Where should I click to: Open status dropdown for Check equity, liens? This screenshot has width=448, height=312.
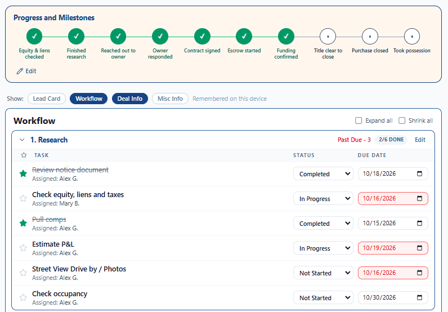(323, 198)
